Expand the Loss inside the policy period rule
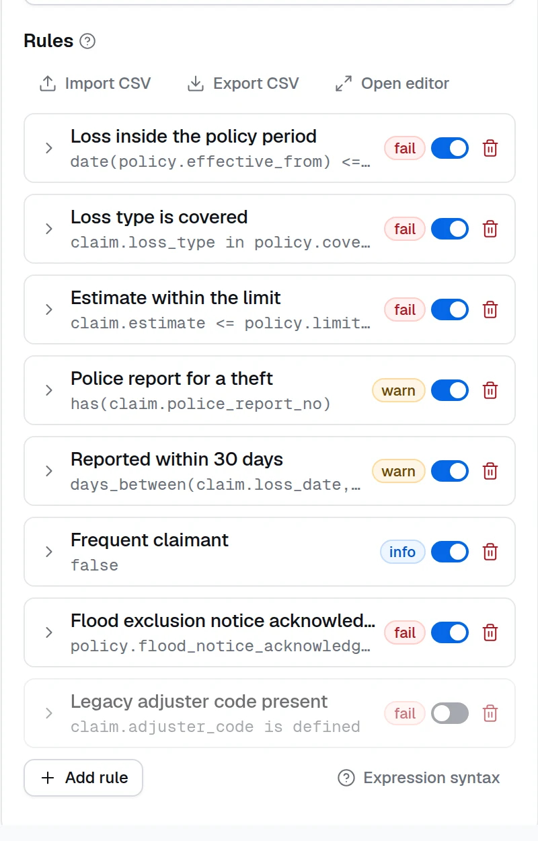Screen dimensions: 538x841 48,148
